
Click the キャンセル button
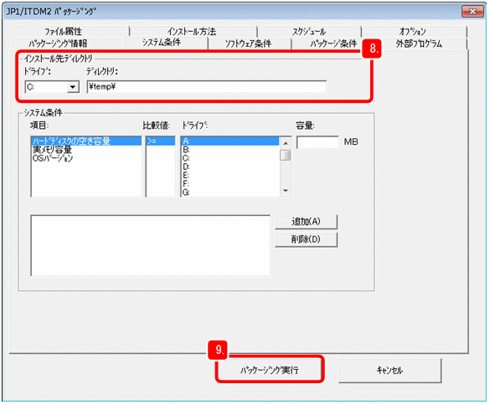coord(389,371)
